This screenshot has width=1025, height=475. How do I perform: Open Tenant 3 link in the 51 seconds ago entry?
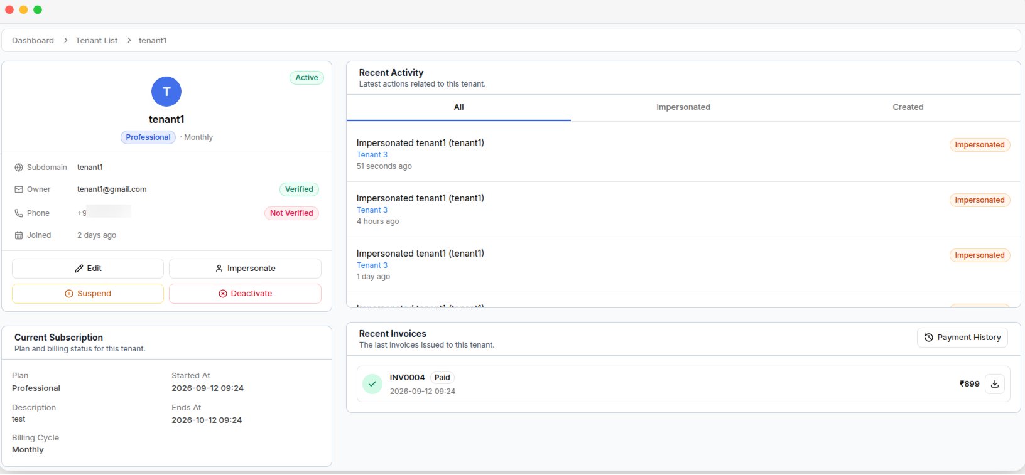[x=372, y=155]
